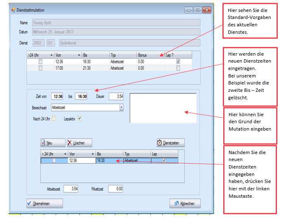Click the Dauer field showing 3:54
The image size is (284, 220).
(x=116, y=96)
